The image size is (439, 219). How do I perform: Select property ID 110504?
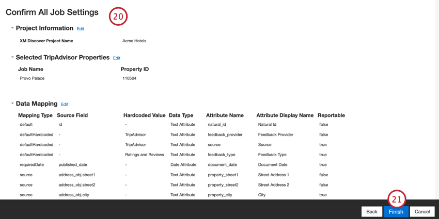(x=129, y=78)
